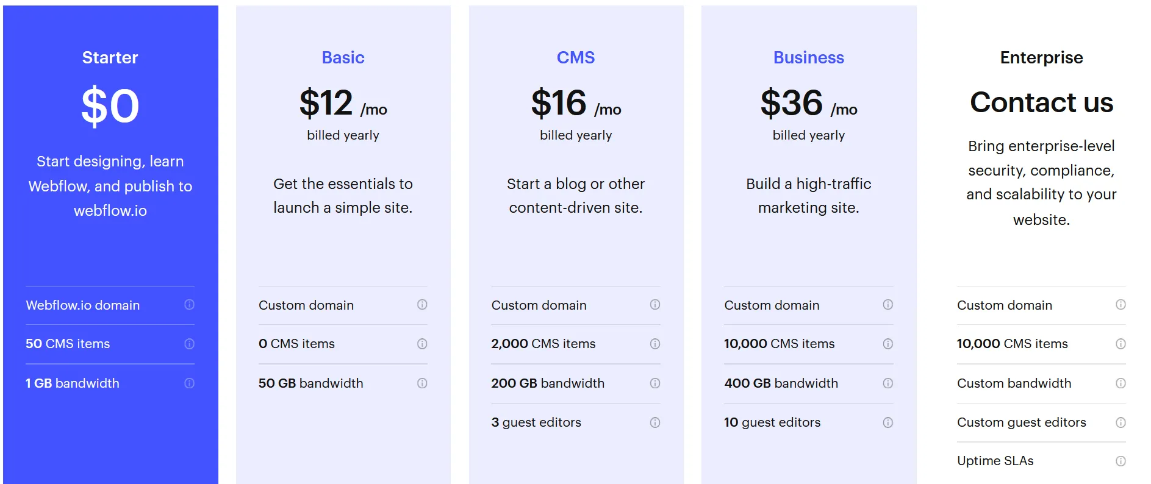Image resolution: width=1151 pixels, height=484 pixels.
Task: Click the 400 GB bandwidth text
Action: pyautogui.click(x=781, y=383)
